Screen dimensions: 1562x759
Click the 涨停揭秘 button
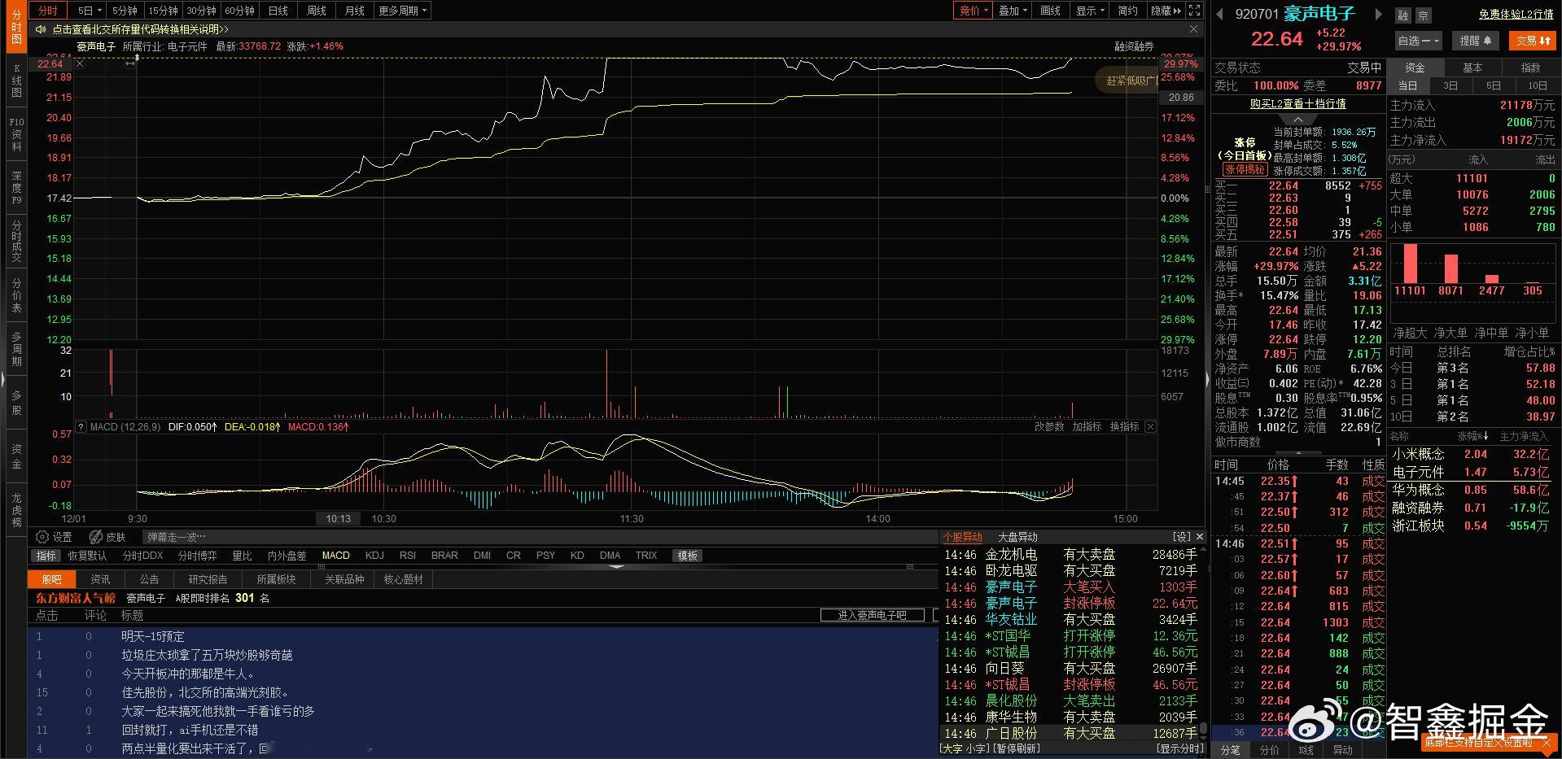point(1245,169)
